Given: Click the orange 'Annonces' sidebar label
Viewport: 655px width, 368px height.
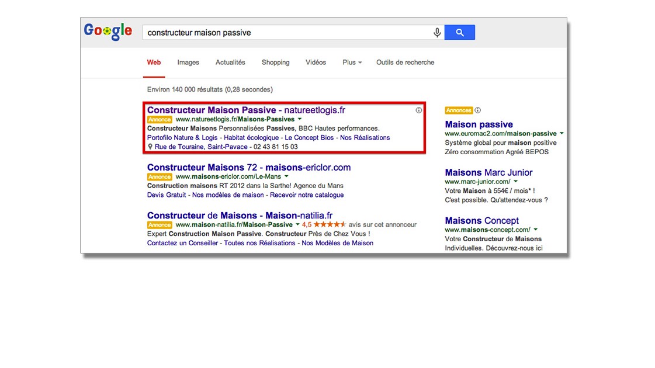Looking at the screenshot, I should click(459, 110).
